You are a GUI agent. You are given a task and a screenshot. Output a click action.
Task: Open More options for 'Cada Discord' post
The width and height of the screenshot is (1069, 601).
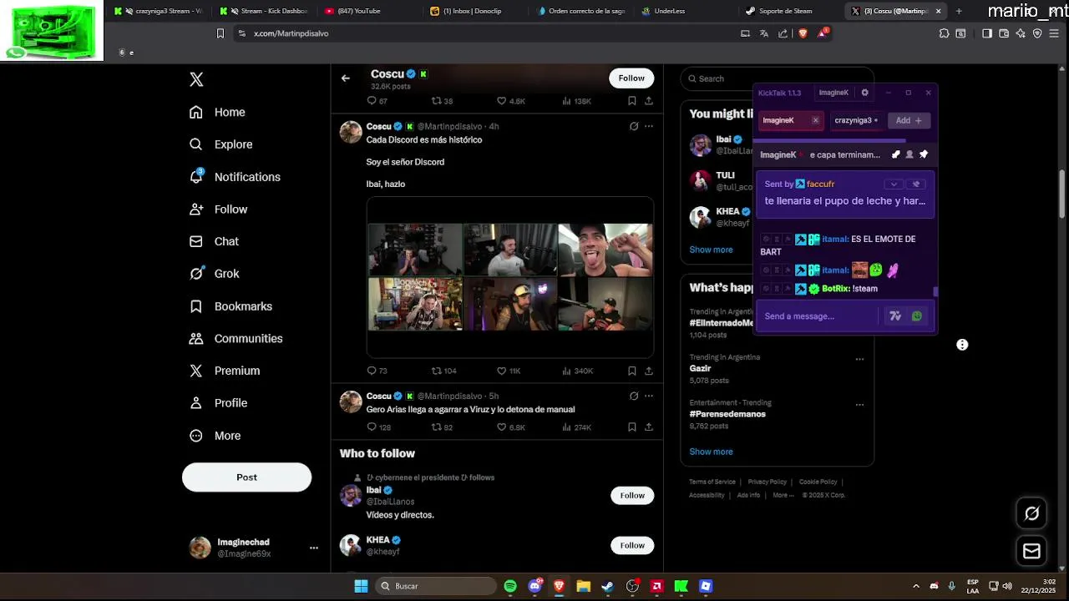pos(649,126)
